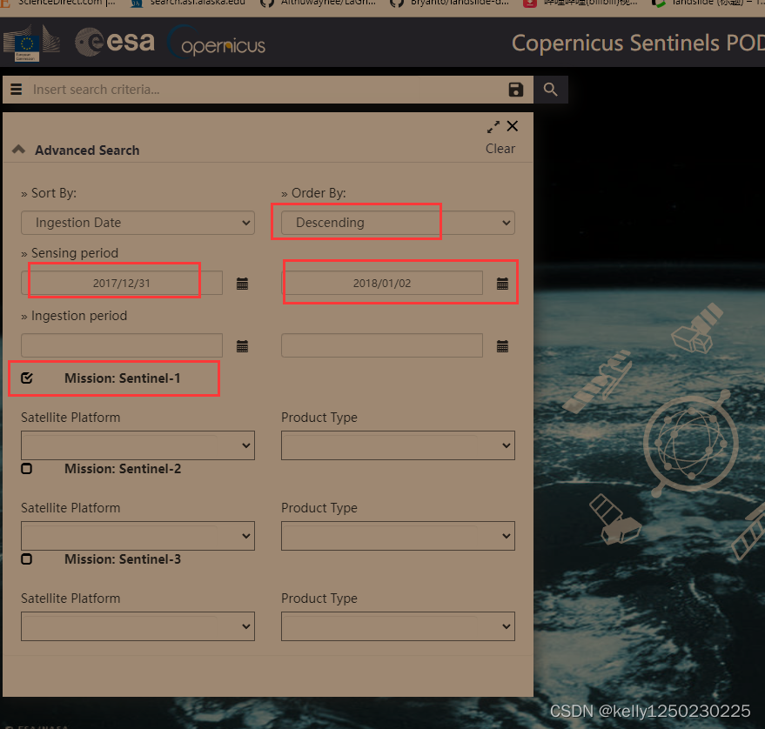
Task: Click sensing period end date 2018/01/02
Action: (382, 283)
